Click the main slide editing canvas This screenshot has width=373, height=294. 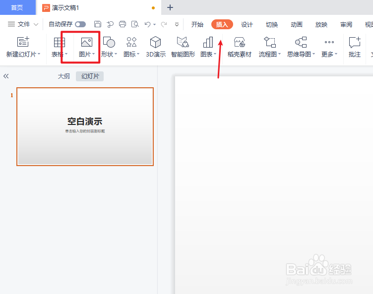pyautogui.click(x=274, y=185)
